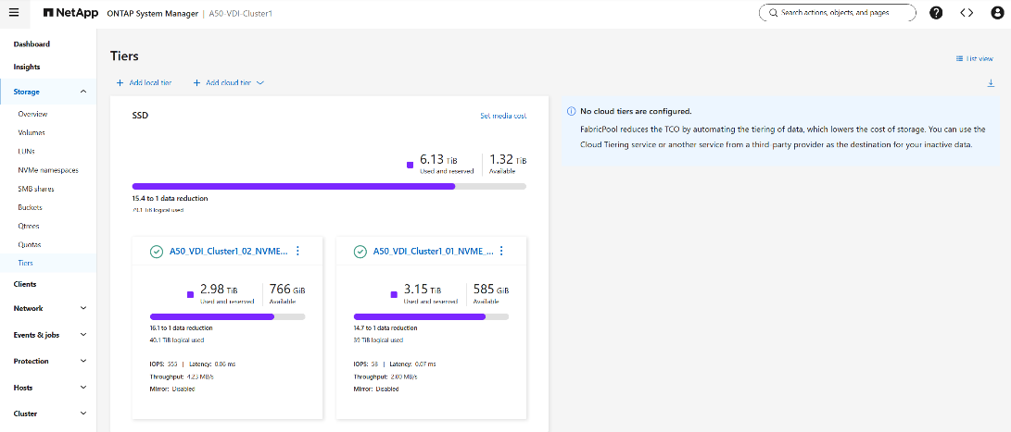Click the 'No cloud tiers are configured.' heading
The image size is (1011, 432).
[x=636, y=111]
